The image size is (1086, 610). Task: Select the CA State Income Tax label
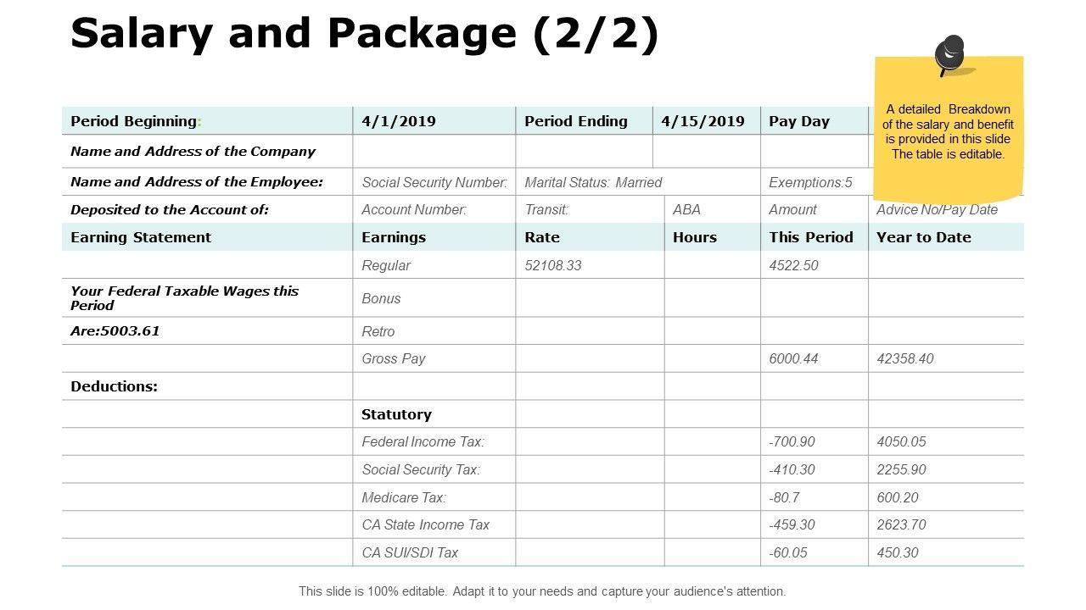[425, 524]
